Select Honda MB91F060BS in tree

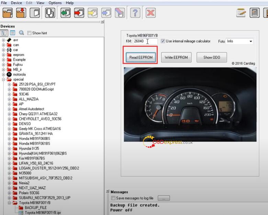34,139
